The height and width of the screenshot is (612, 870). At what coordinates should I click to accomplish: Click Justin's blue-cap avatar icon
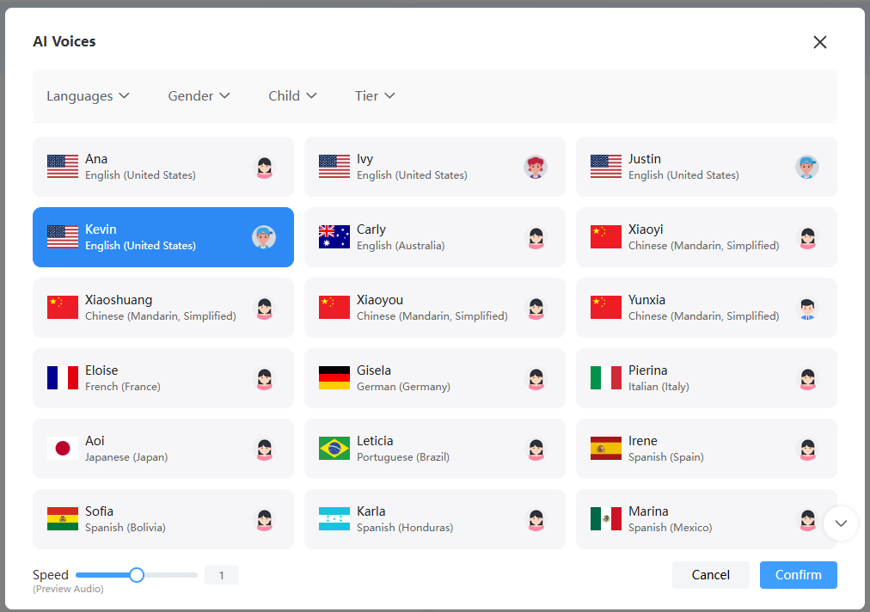[x=806, y=167]
